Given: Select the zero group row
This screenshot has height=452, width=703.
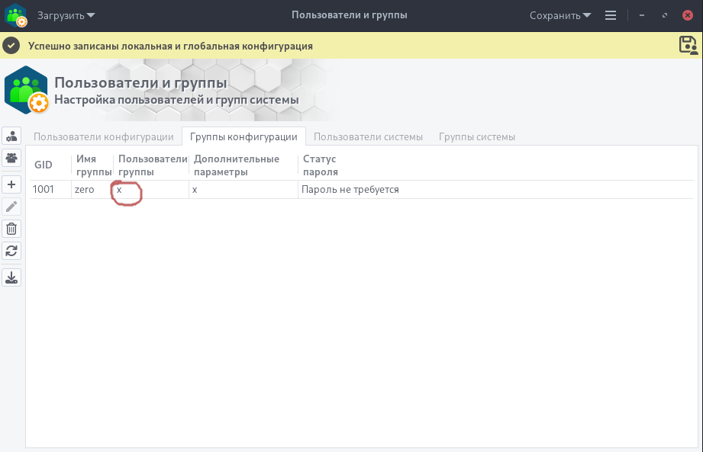Looking at the screenshot, I should coord(84,190).
